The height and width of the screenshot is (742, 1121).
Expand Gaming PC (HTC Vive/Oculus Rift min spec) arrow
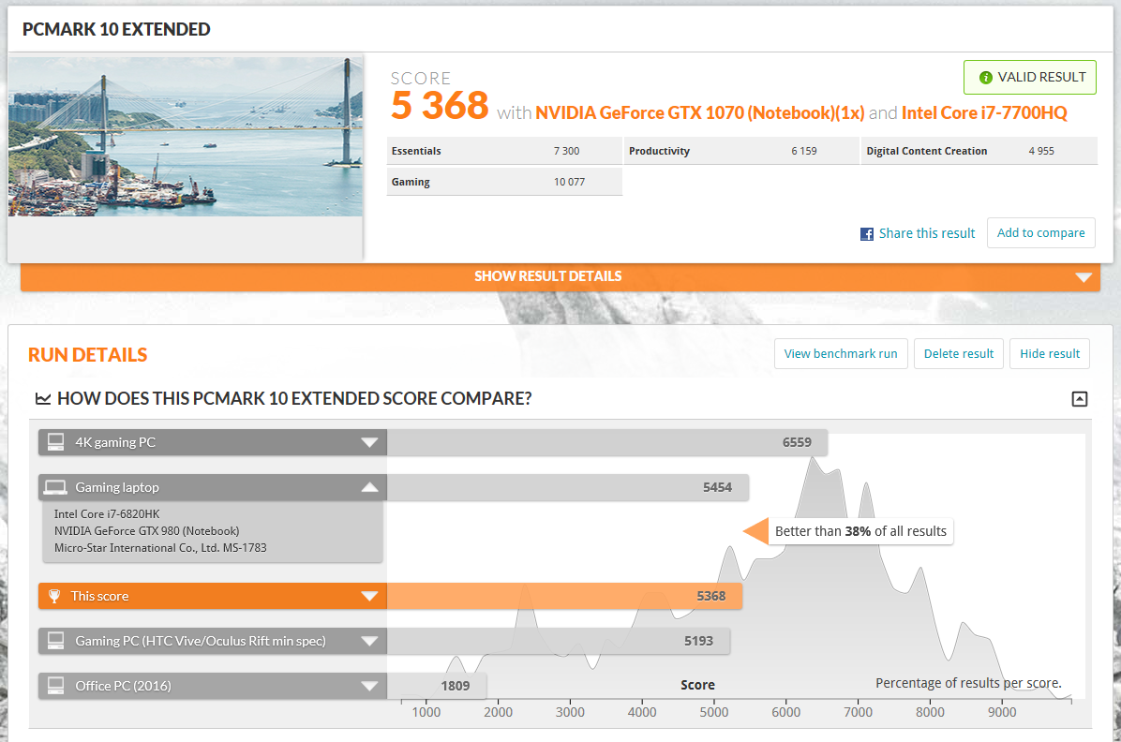coord(369,641)
